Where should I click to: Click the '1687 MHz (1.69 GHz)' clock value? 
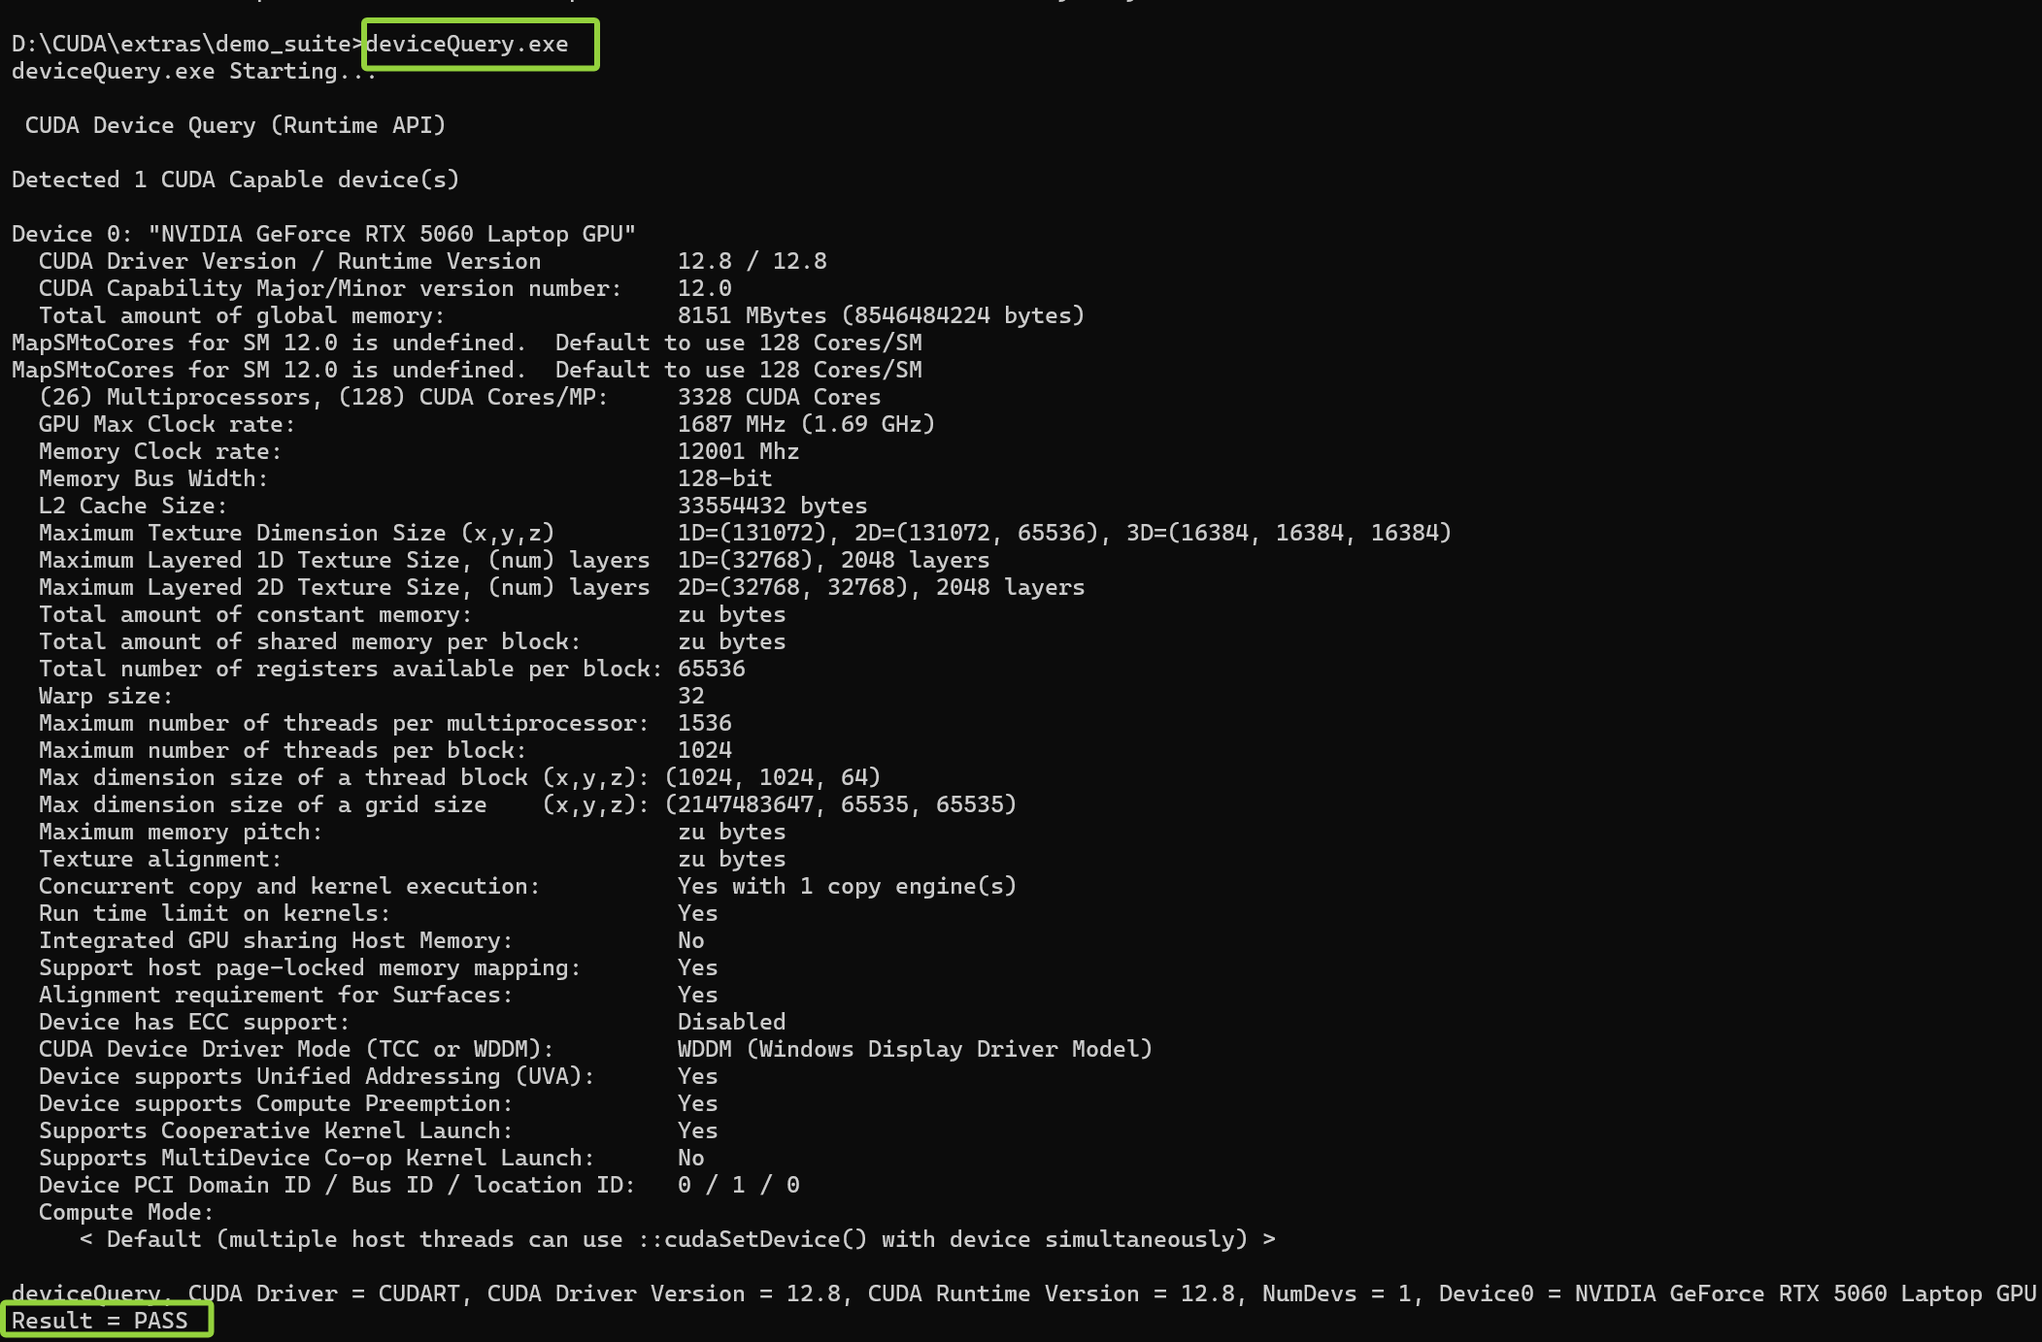[806, 425]
